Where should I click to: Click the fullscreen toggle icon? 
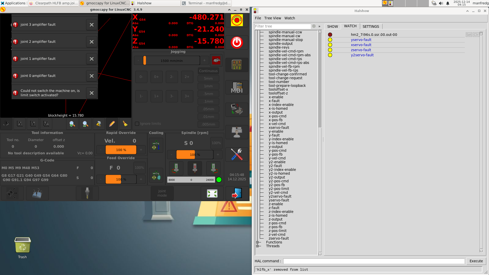tap(212, 194)
